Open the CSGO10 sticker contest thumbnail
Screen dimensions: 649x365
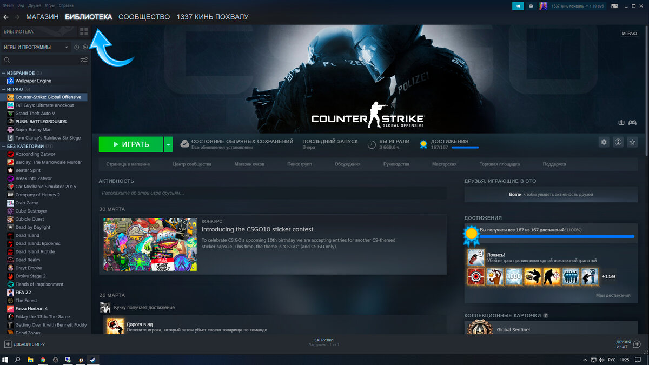tap(150, 244)
